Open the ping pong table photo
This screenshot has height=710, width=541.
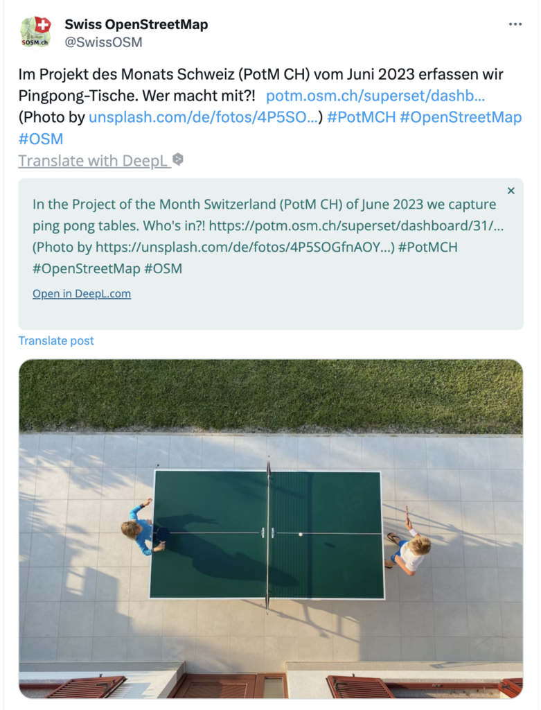(270, 529)
